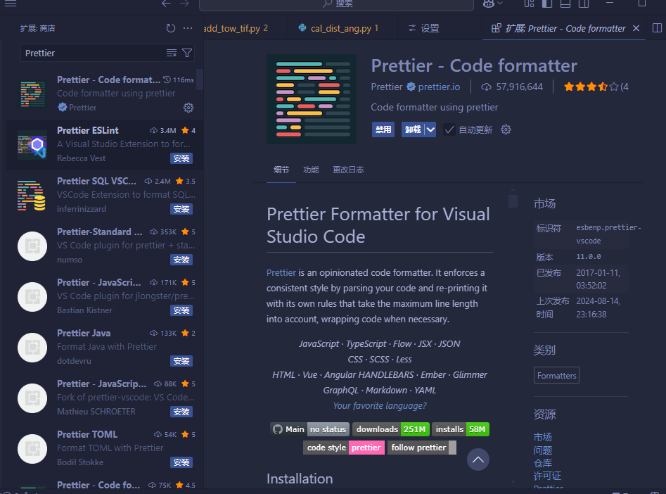The image size is (666, 494).
Task: Open the 市场 marketplace resource link
Action: point(542,437)
